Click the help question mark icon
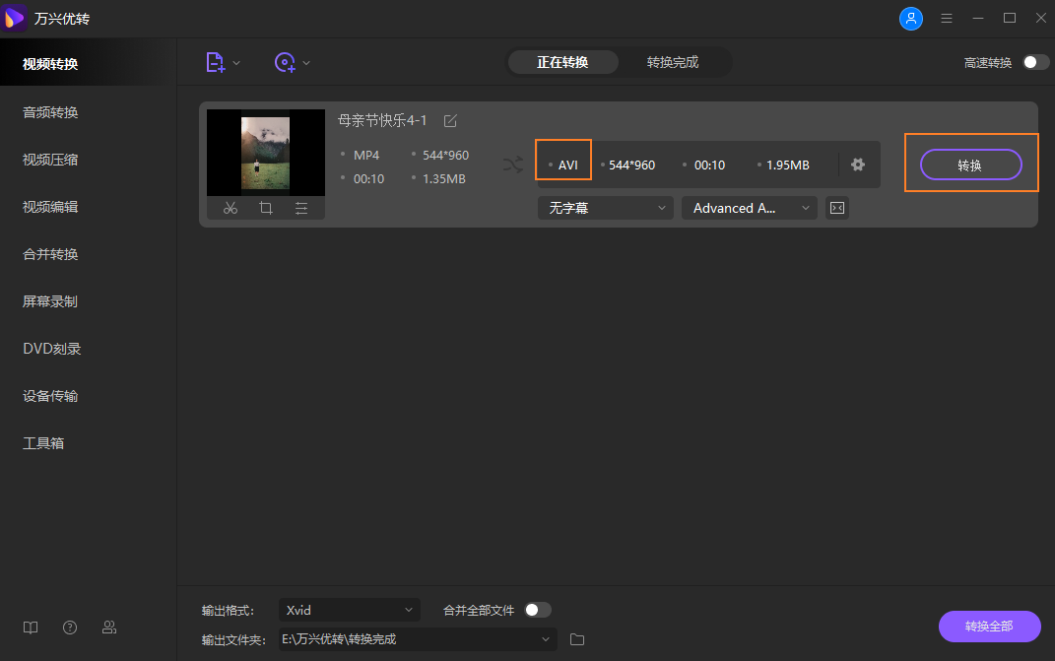The width and height of the screenshot is (1055, 661). click(69, 628)
